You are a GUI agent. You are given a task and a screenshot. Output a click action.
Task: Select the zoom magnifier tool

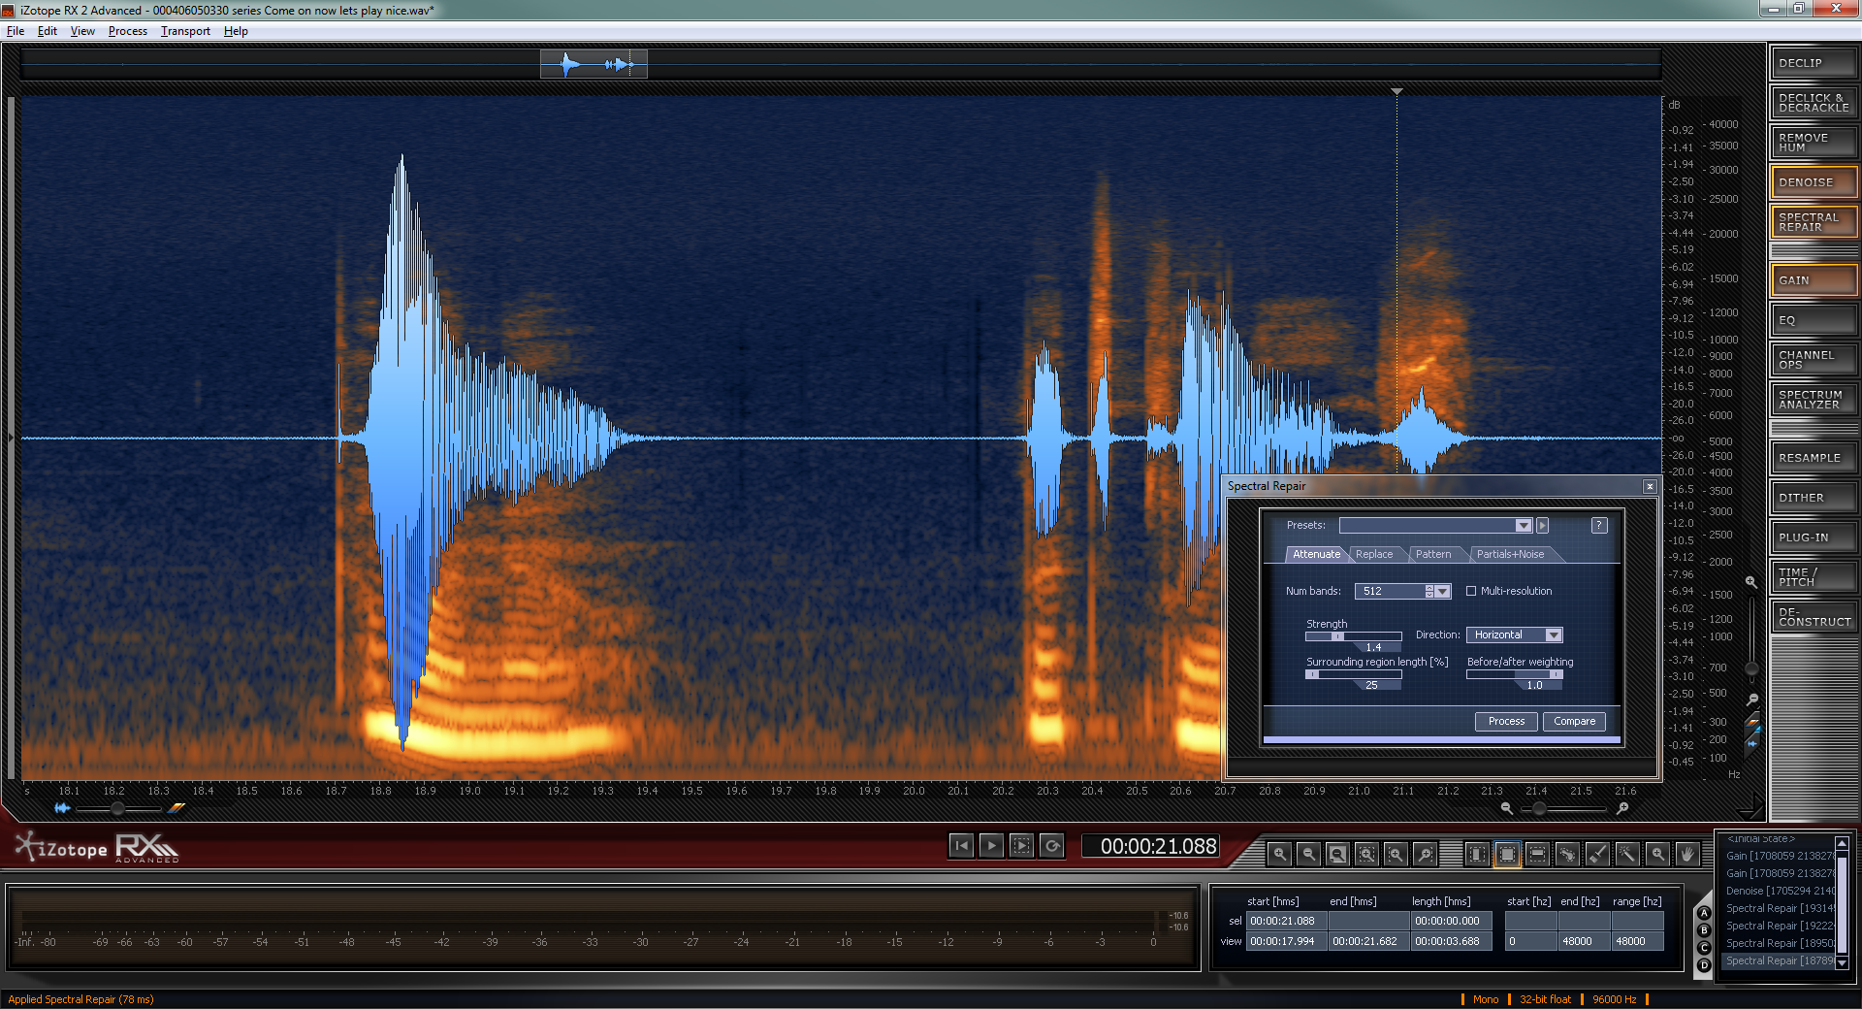click(1657, 854)
